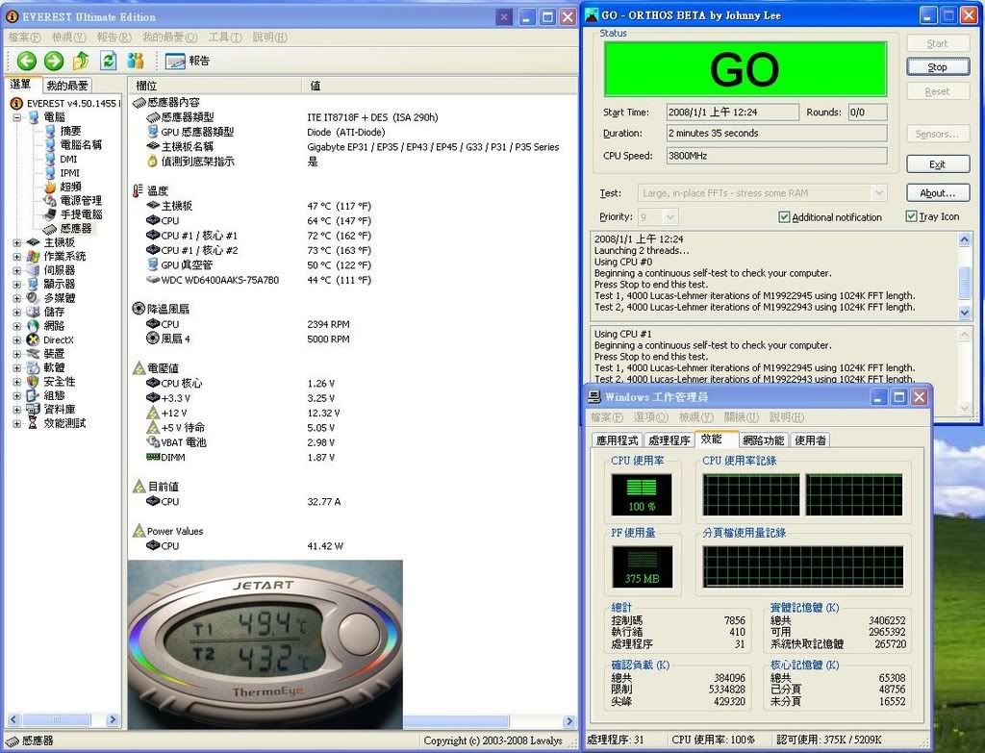Expand the 儲存 tree node
985x753 pixels.
[x=17, y=313]
